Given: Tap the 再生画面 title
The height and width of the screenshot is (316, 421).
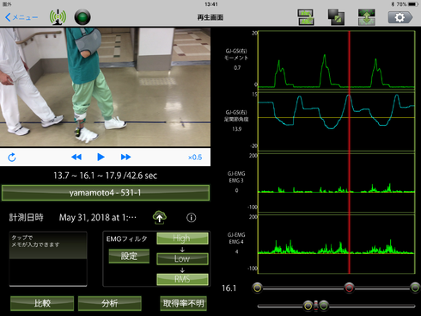Looking at the screenshot, I should point(210,17).
